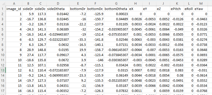Select cell with value 148.8

click(x=40, y=50)
